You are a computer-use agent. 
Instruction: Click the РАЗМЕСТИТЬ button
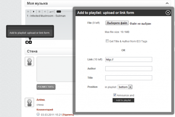click(x=46, y=87)
